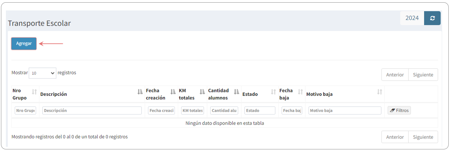Sort by Fecha baja sort icon
Viewport: 450px width, 152px height.
click(300, 92)
